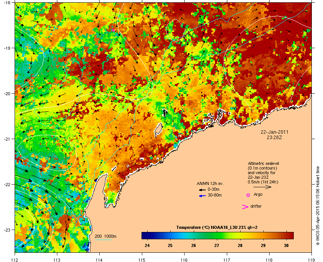
Task: Click the magenta Argo float marker on the map
Action: coord(113,30)
